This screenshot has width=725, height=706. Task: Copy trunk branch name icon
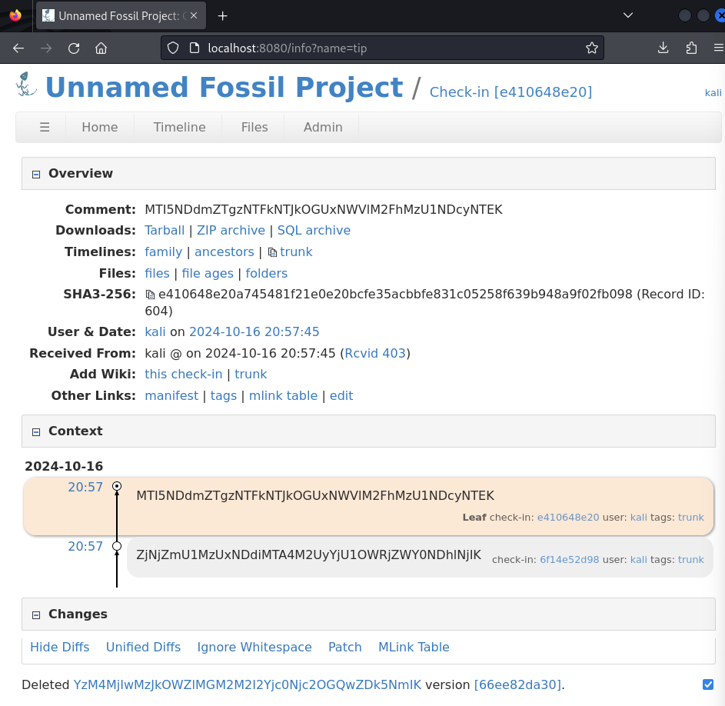tap(273, 252)
